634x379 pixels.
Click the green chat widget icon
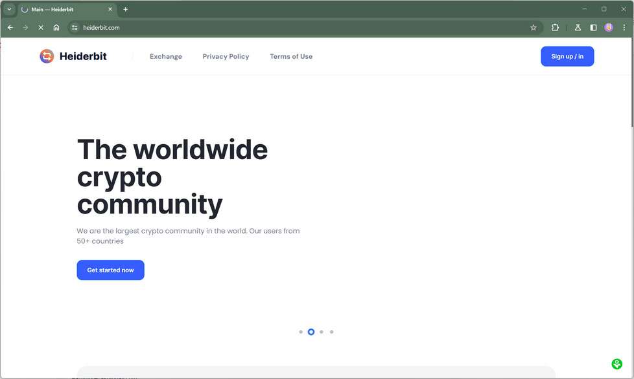pos(616,364)
